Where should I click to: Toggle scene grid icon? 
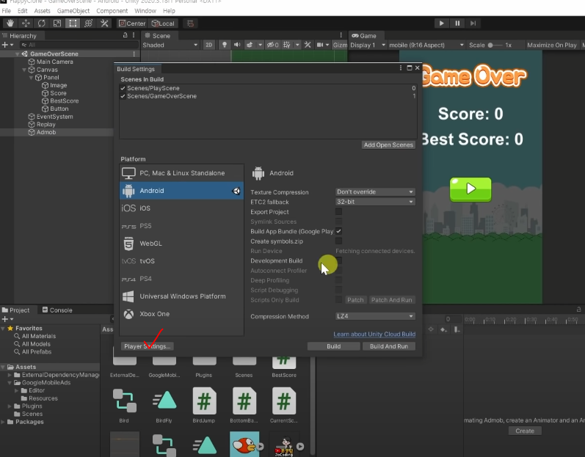pos(286,45)
